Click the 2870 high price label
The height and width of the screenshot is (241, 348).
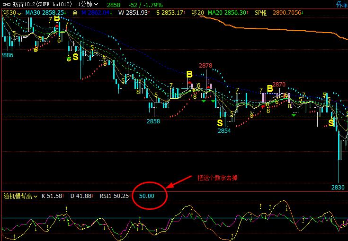(x=279, y=85)
